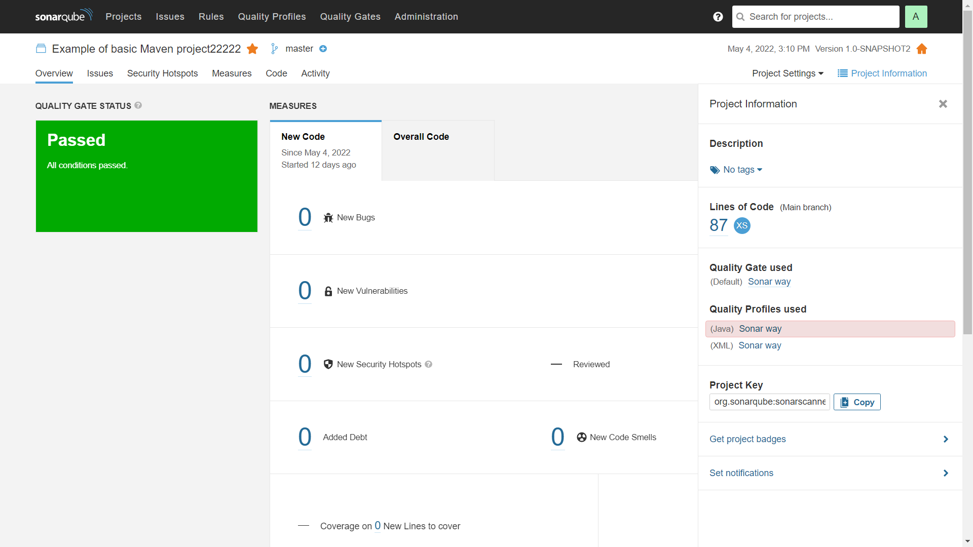
Task: Close the Project Information panel
Action: pyautogui.click(x=943, y=104)
